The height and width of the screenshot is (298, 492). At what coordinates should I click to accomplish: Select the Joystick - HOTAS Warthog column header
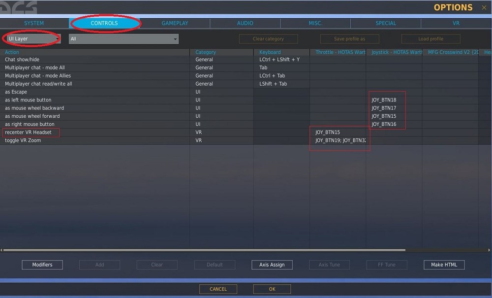(394, 52)
